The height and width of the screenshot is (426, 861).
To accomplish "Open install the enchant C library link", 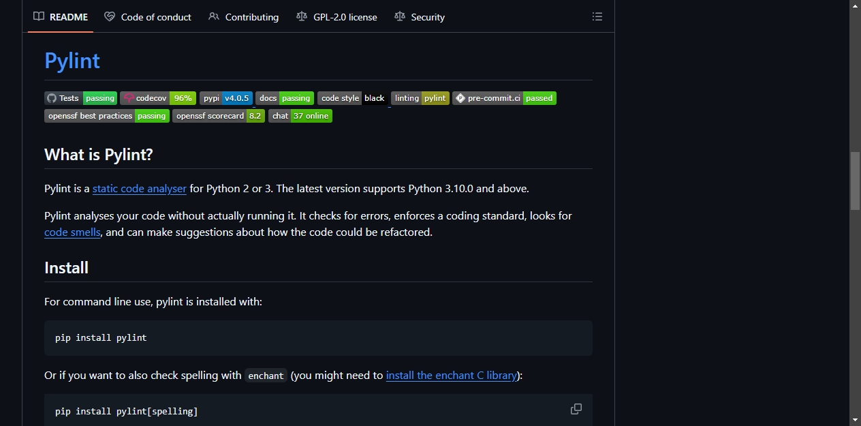I will coord(451,376).
